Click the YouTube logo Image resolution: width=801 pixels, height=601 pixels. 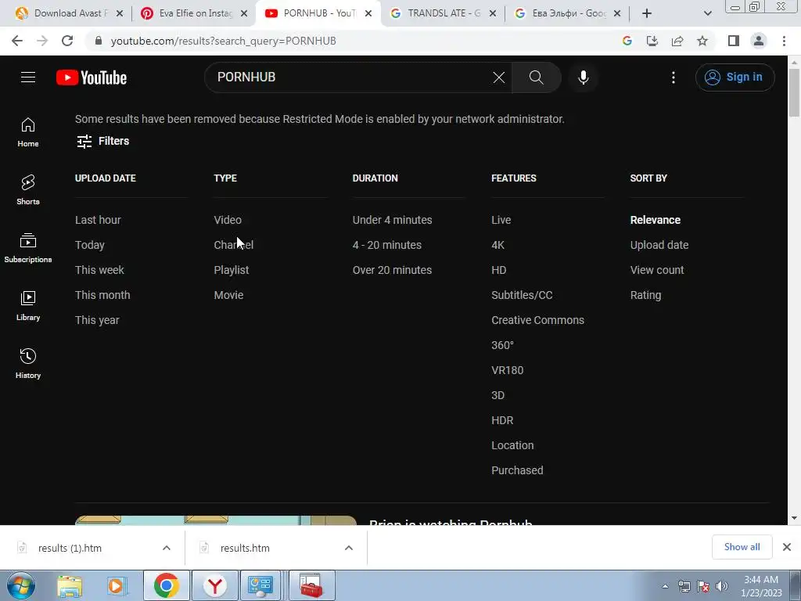pyautogui.click(x=92, y=77)
